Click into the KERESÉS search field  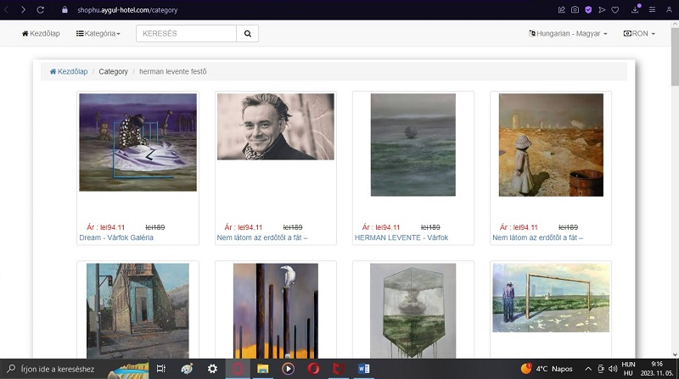(x=186, y=33)
